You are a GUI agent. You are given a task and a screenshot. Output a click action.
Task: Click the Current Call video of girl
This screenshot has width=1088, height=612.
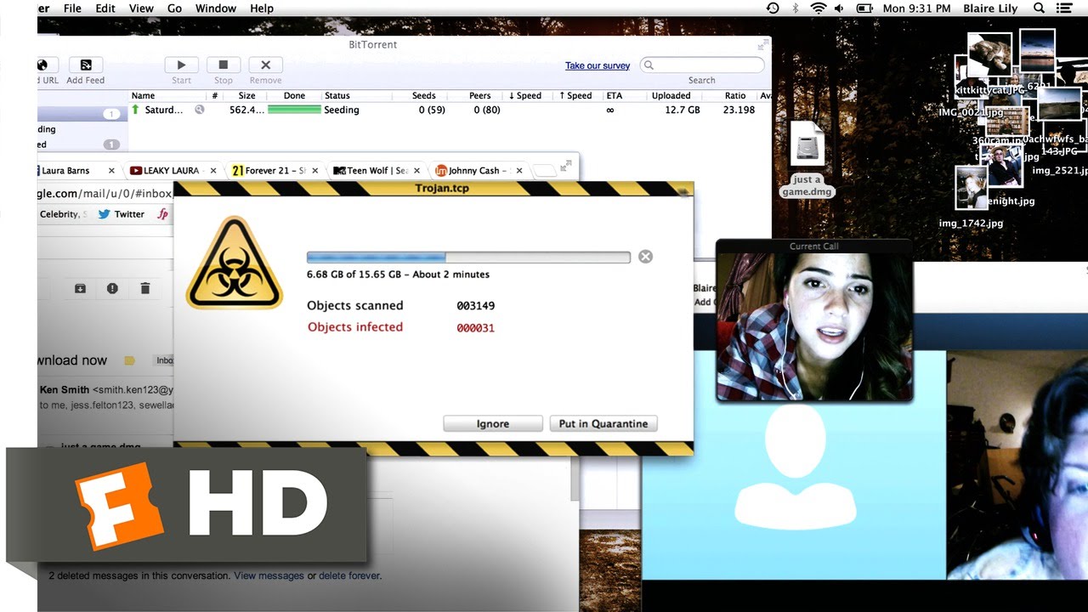(813, 326)
